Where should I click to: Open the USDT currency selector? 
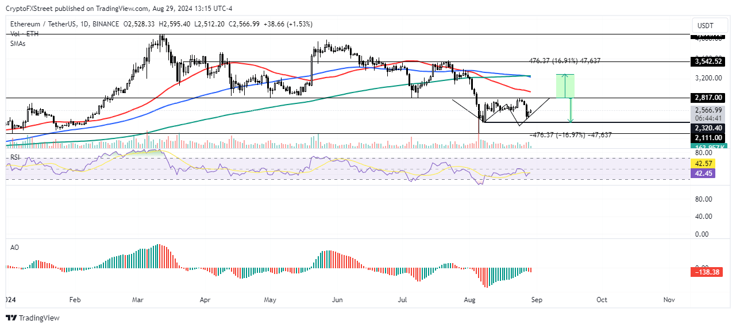(705, 25)
